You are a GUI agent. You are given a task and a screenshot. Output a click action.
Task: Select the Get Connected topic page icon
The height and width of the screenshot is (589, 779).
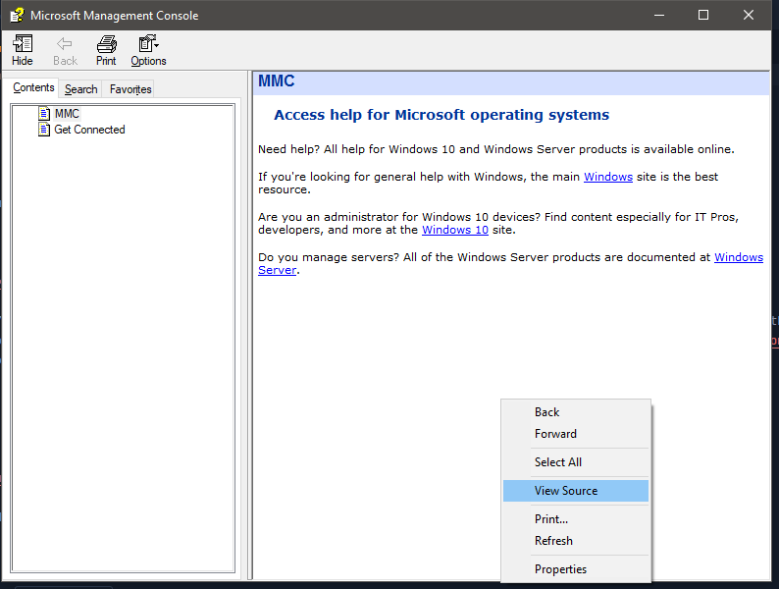[x=44, y=130]
